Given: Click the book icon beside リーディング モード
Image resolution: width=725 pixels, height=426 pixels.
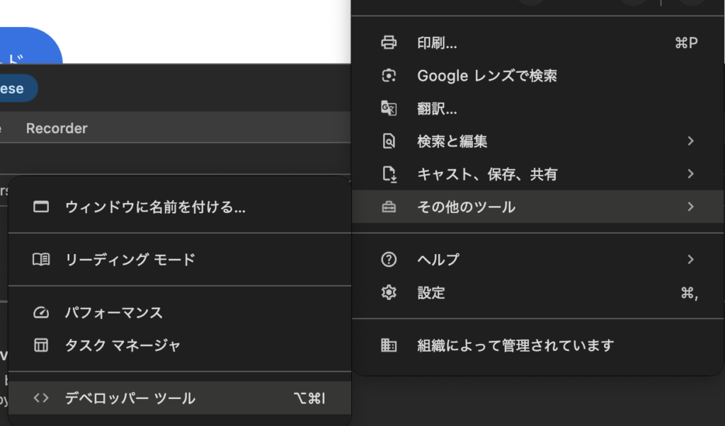Looking at the screenshot, I should pyautogui.click(x=41, y=260).
